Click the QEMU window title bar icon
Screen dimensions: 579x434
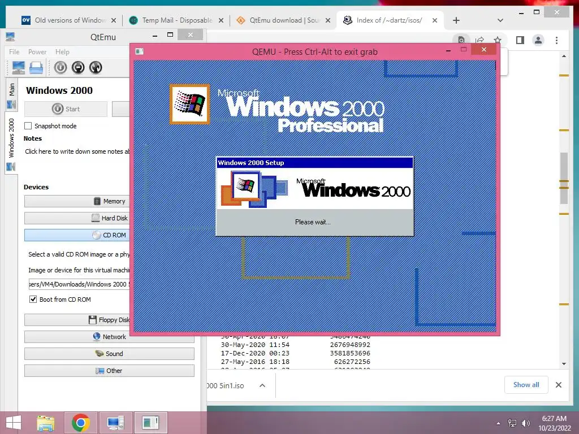[139, 51]
